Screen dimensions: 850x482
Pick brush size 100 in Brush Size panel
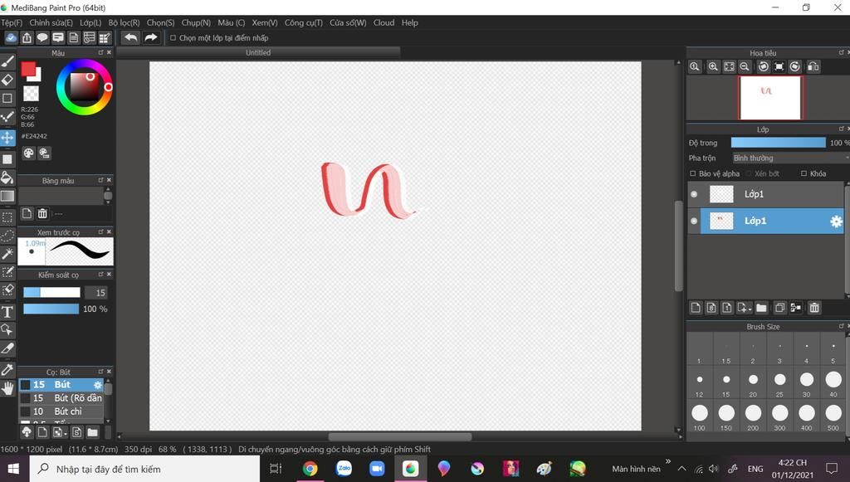pos(699,416)
